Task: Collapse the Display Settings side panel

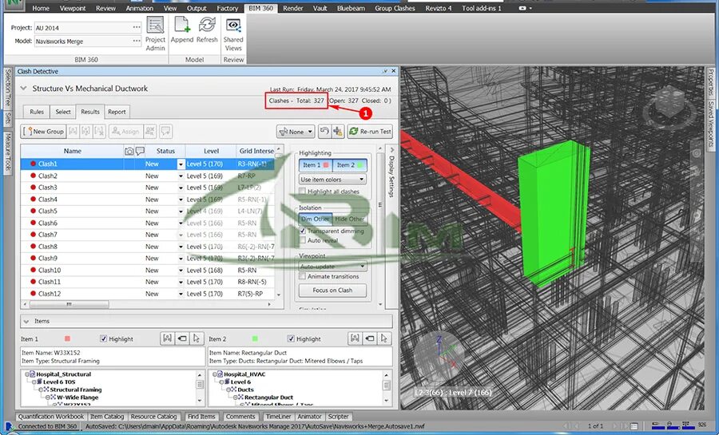Action: pos(391,150)
